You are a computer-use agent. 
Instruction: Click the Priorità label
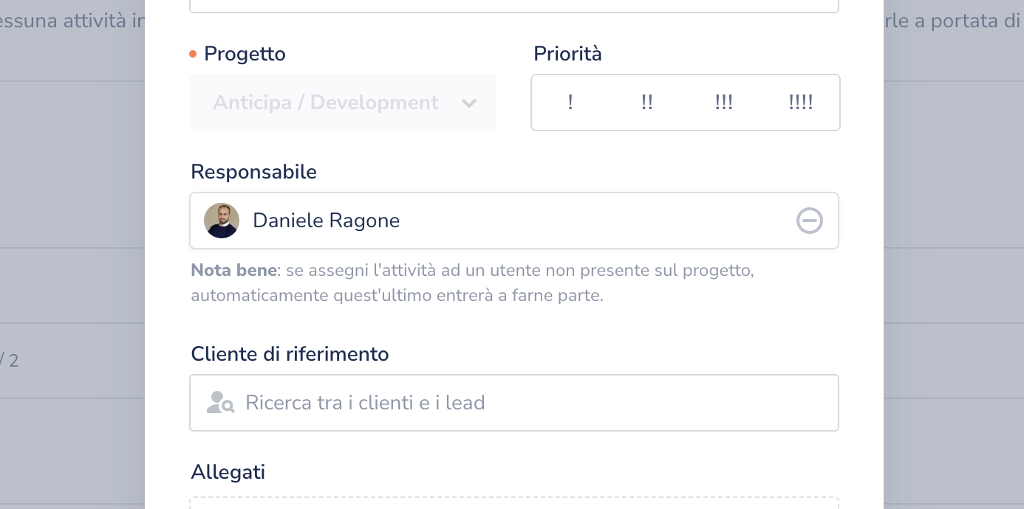(567, 54)
